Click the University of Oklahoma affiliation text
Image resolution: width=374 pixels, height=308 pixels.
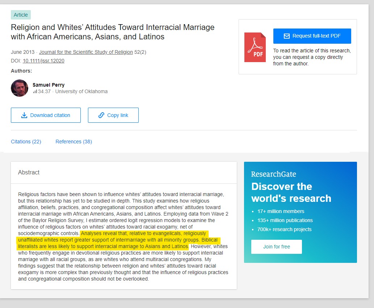click(x=81, y=92)
